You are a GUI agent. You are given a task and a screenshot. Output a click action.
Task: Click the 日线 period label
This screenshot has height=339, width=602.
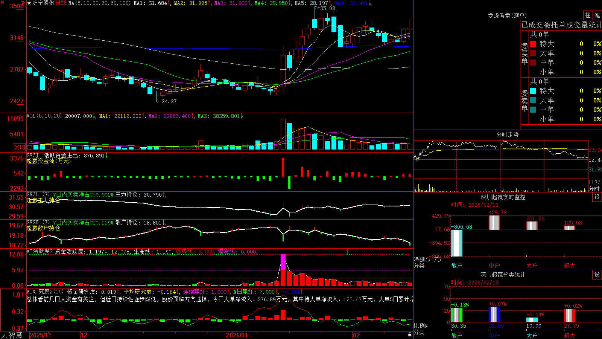pyautogui.click(x=61, y=3)
